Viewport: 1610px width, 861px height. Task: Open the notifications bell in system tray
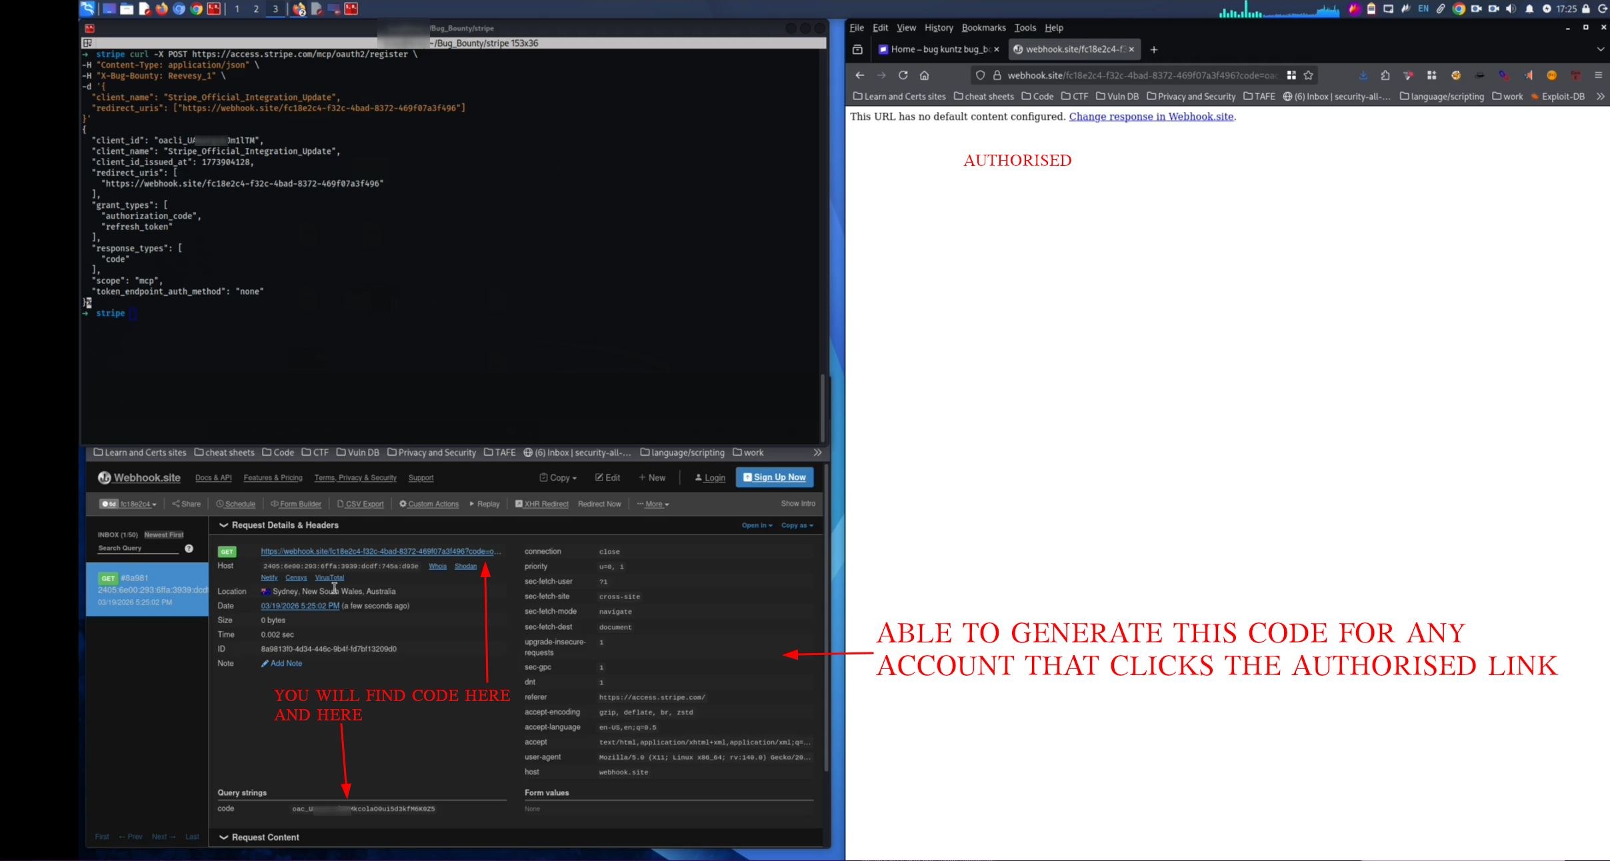(1529, 9)
